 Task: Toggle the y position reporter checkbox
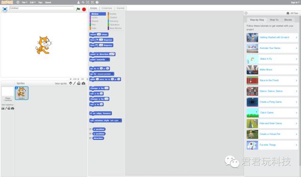[x=90, y=134]
